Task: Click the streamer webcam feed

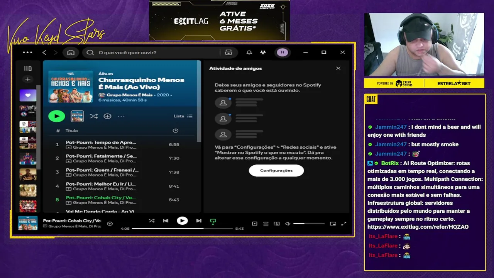Action: (424, 45)
